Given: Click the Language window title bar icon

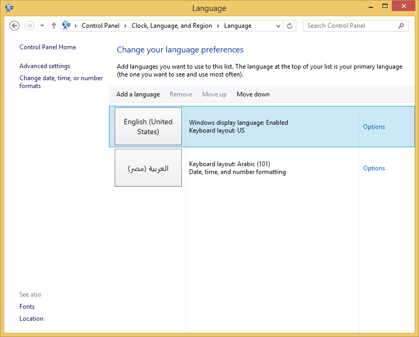Looking at the screenshot, I should [x=9, y=8].
